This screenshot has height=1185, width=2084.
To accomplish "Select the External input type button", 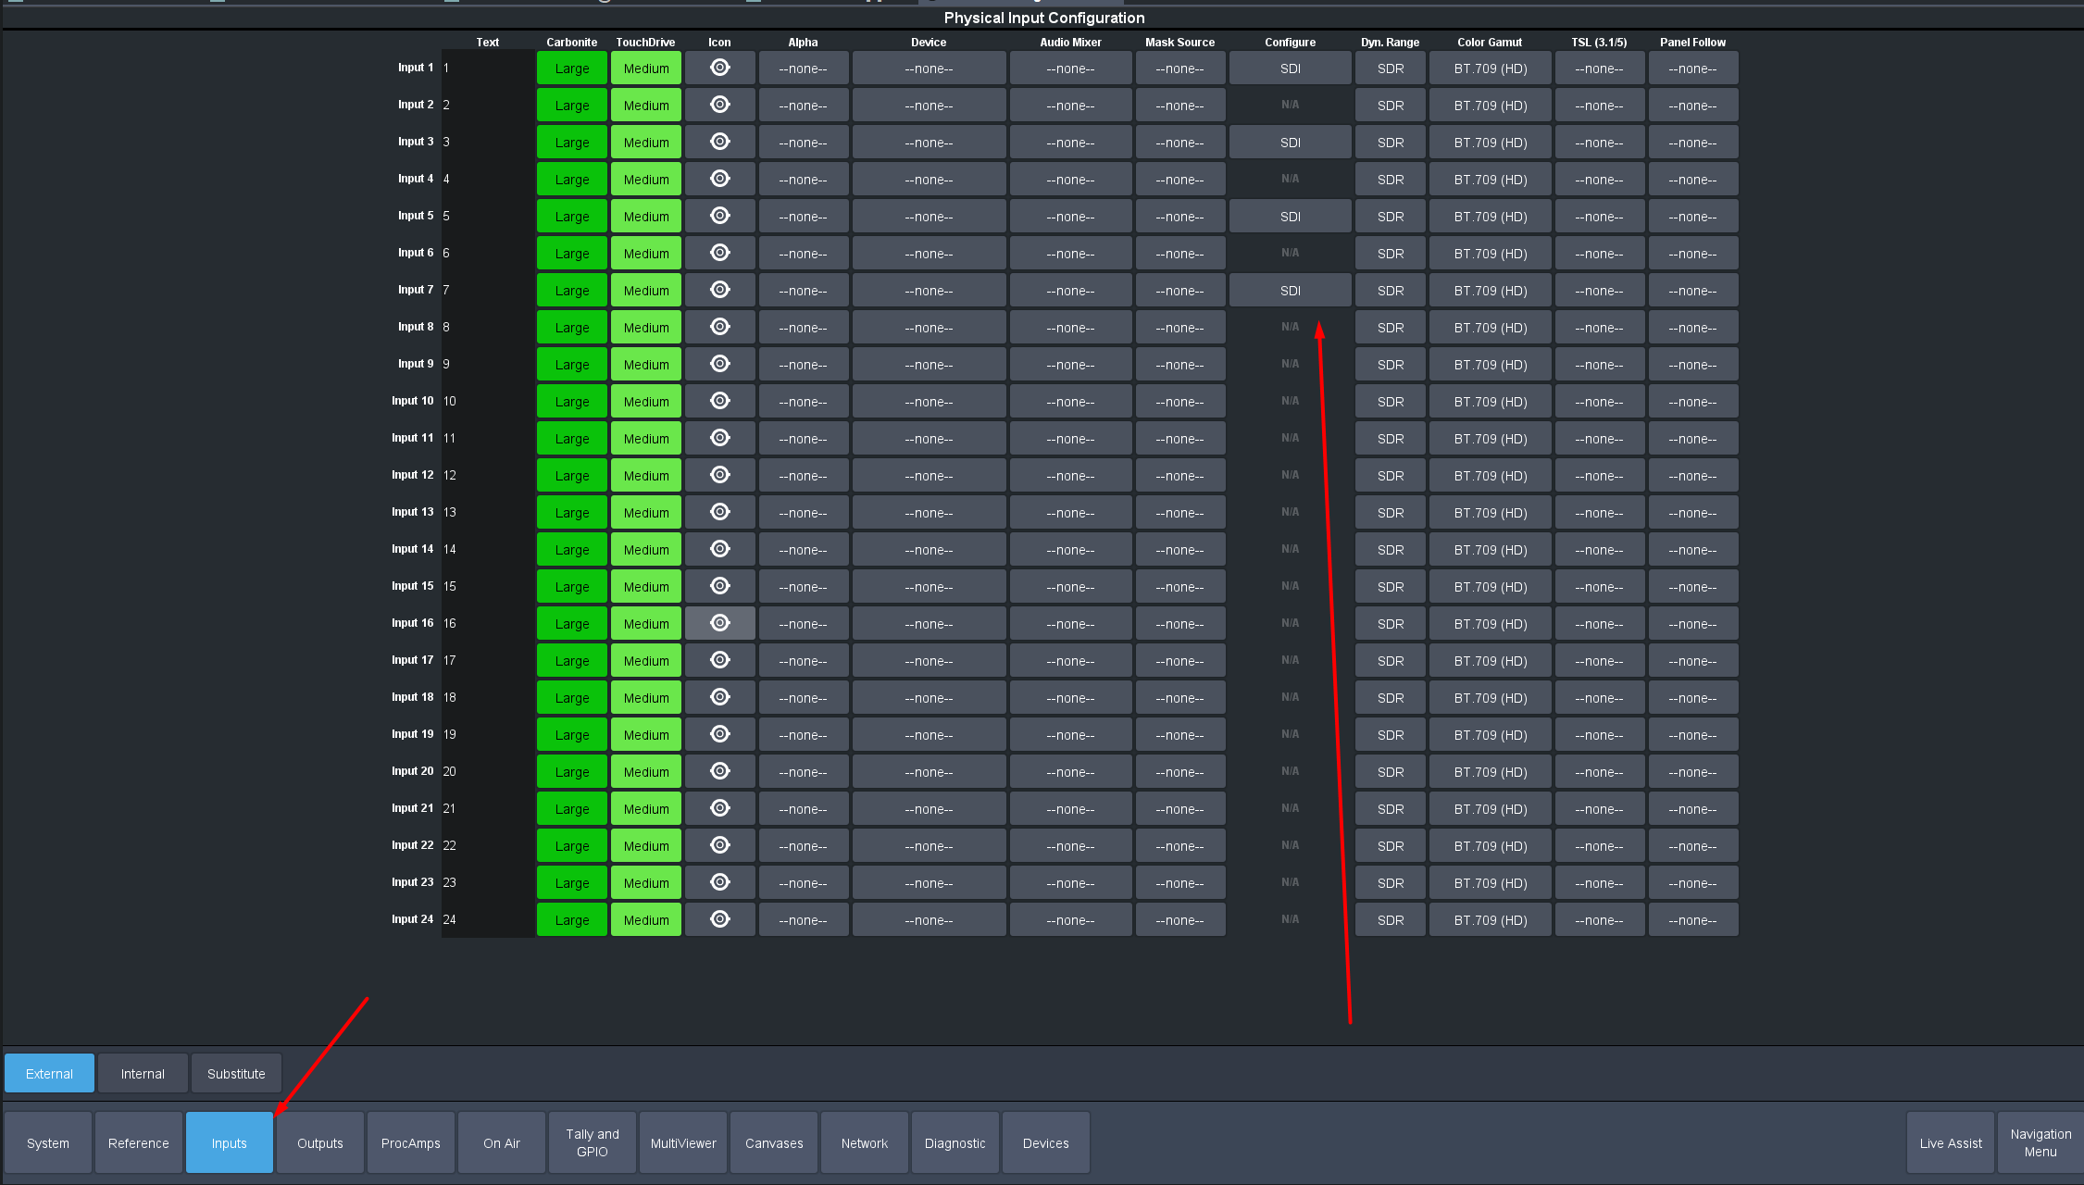I will pos(49,1074).
